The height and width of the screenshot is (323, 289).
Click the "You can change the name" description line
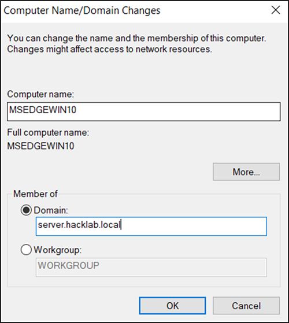coord(136,38)
